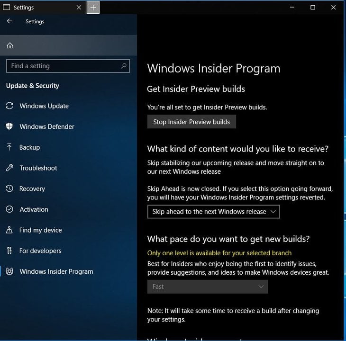Click the Windows Insider Program page title
This screenshot has width=346, height=341.
tap(214, 68)
